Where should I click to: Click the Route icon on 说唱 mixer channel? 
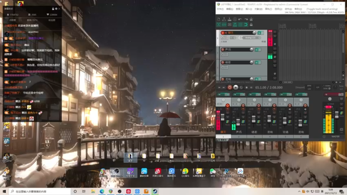tap(290, 122)
